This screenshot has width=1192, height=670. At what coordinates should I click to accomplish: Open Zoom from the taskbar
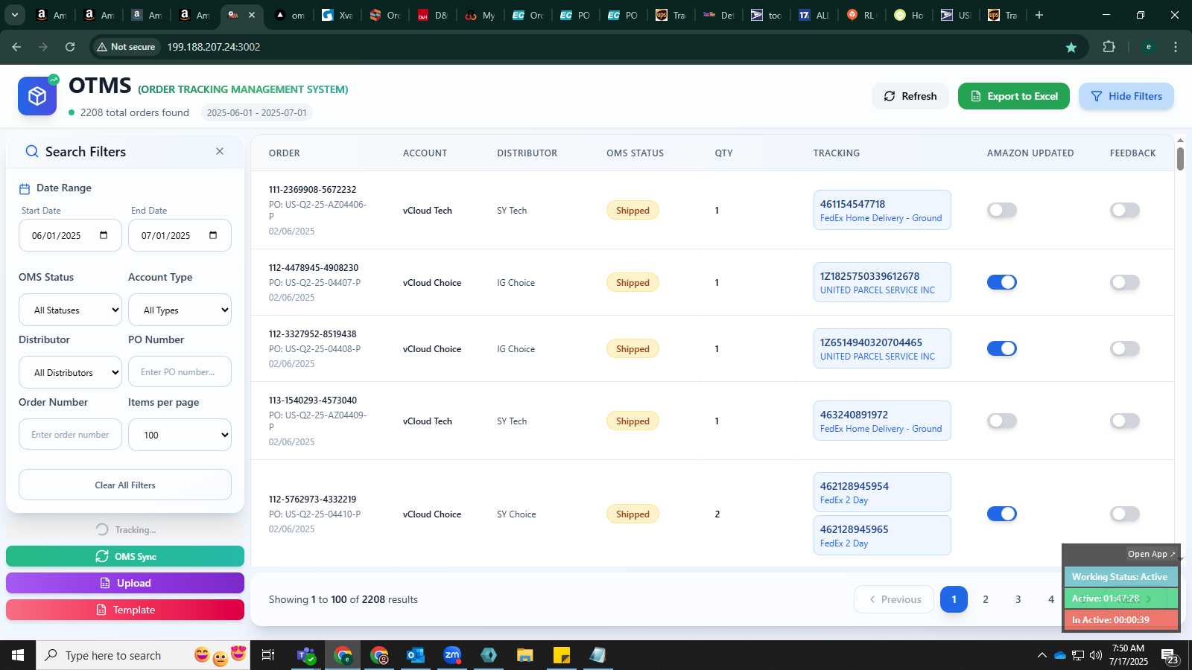coord(452,655)
